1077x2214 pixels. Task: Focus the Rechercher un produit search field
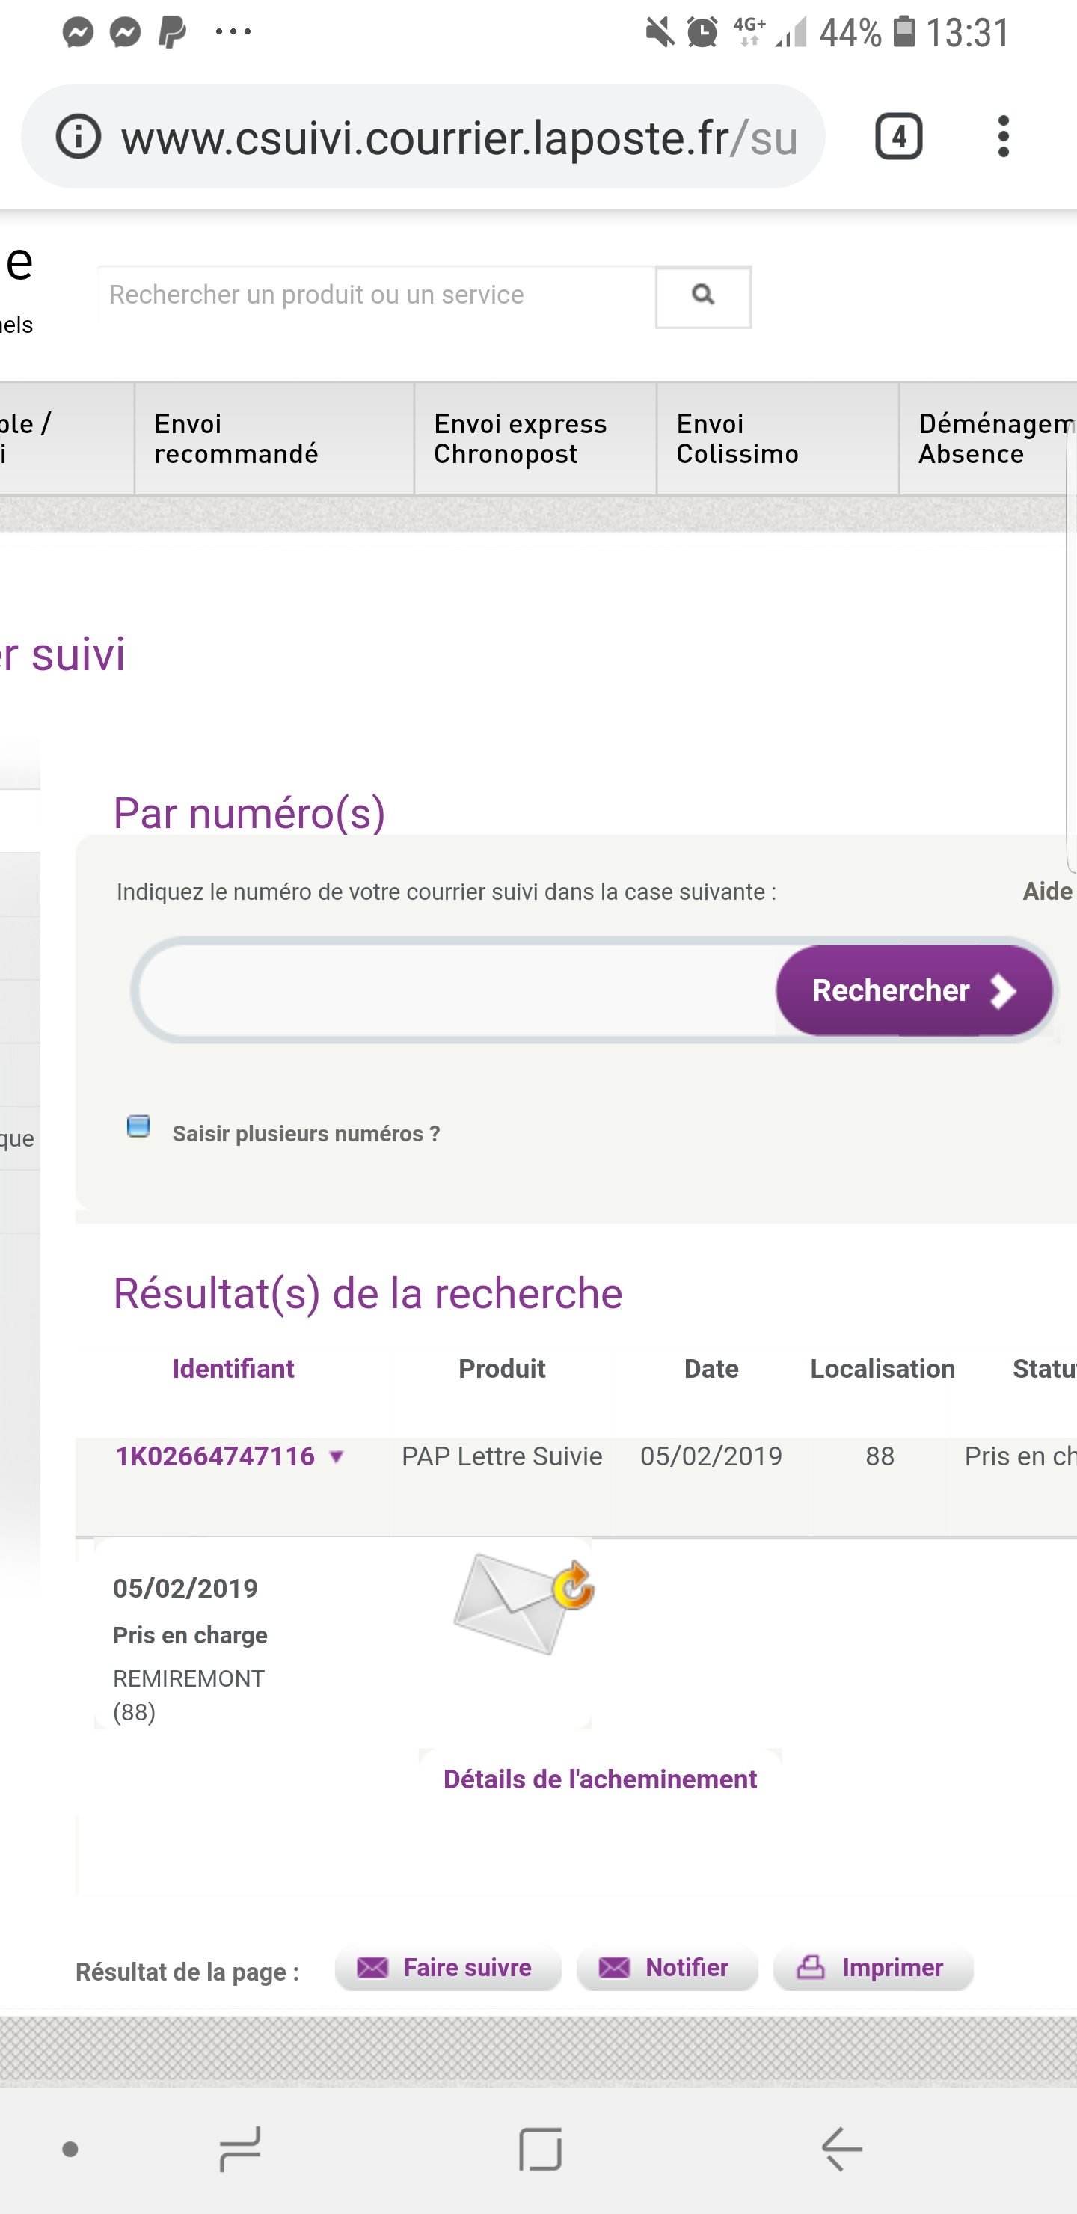[376, 295]
